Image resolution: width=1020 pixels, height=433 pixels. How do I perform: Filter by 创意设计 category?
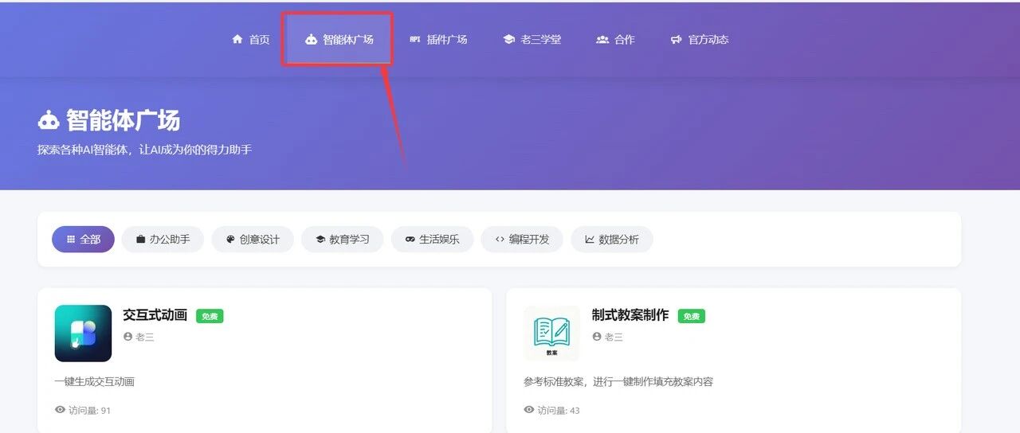[x=253, y=239]
